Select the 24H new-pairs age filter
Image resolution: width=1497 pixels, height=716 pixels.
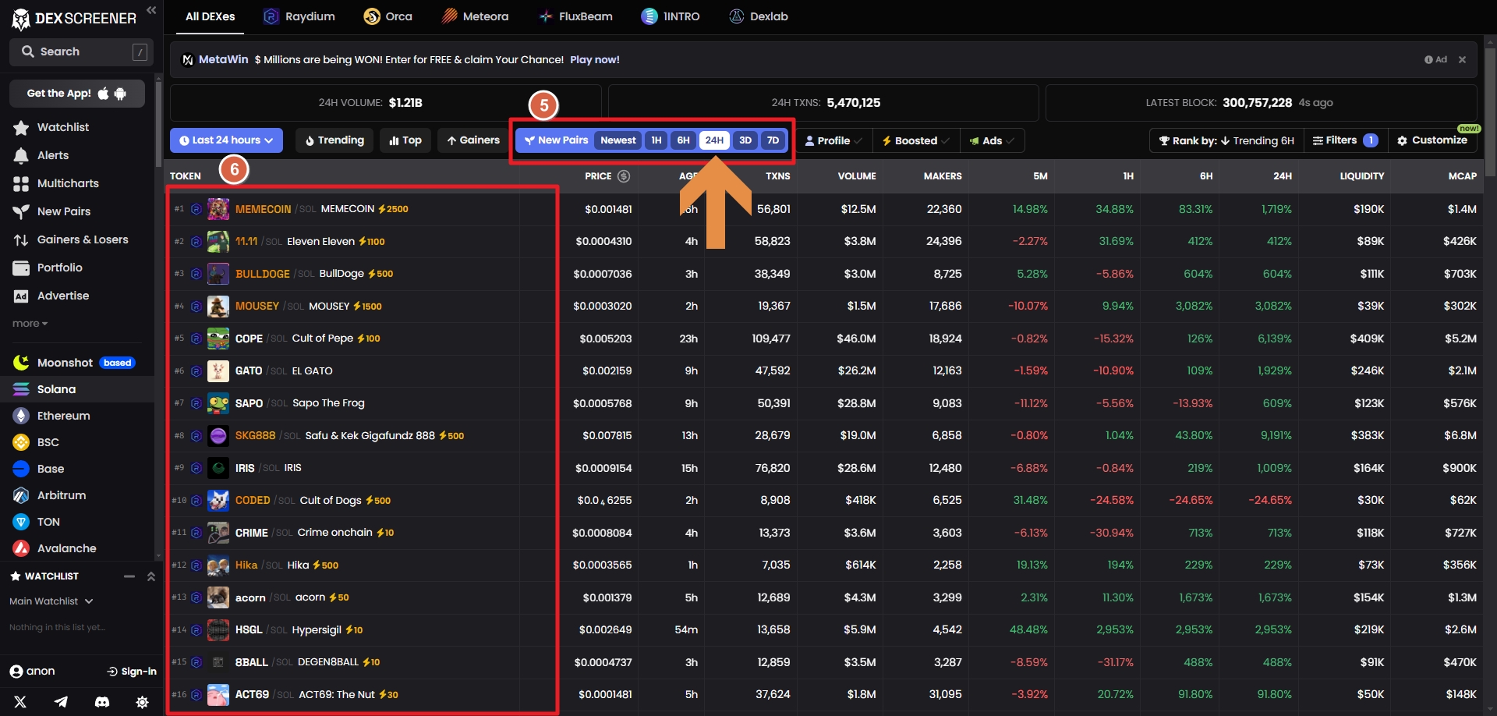pyautogui.click(x=714, y=140)
